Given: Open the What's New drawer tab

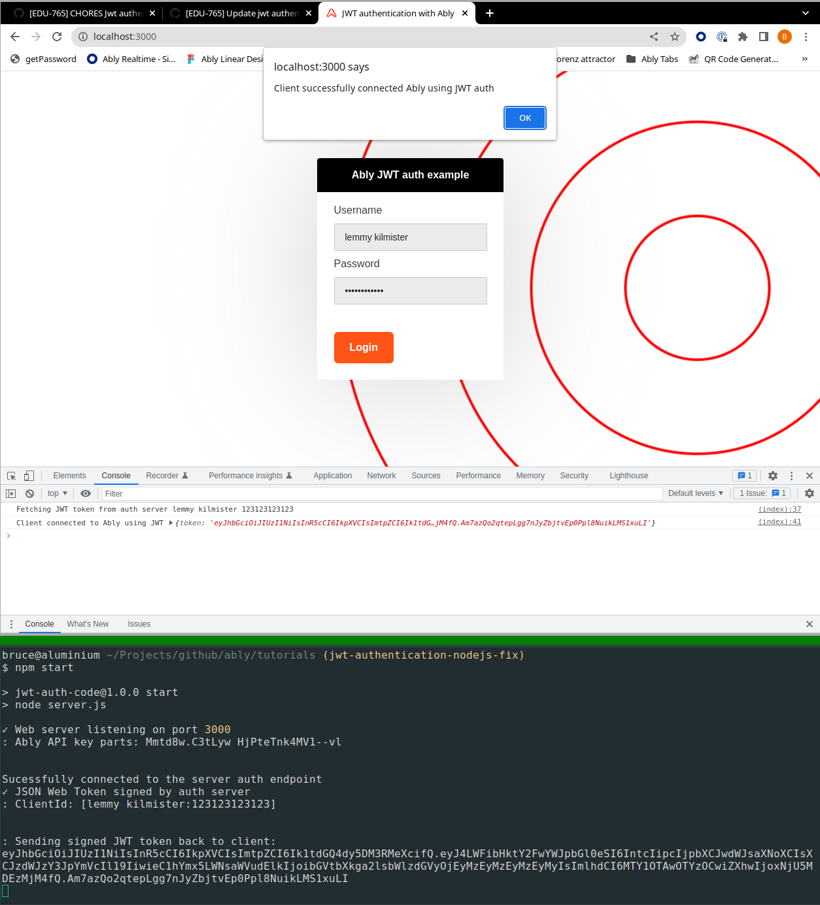Looking at the screenshot, I should [x=88, y=624].
